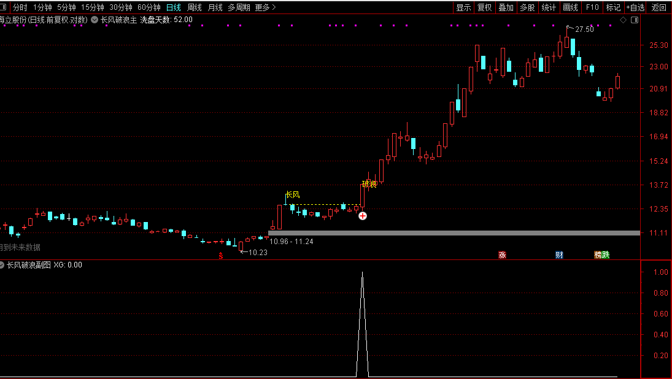Switch to 月线 period
The image size is (672, 379).
coord(215,7)
